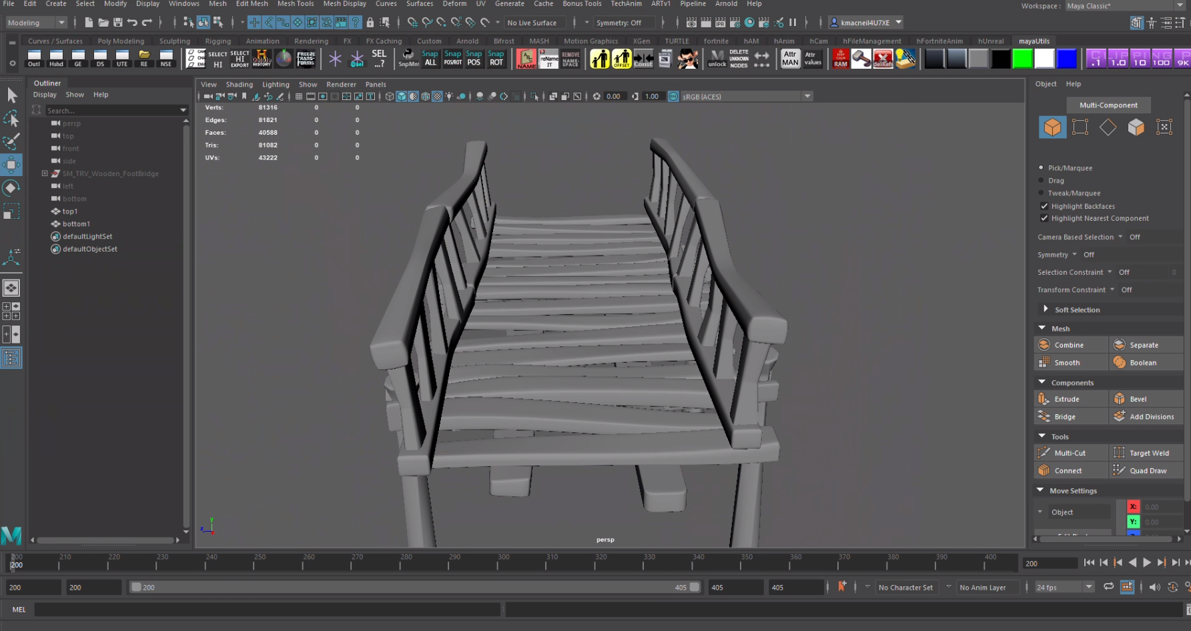Uncheck the Highlight Backfaces checkbox
Screen dimensions: 1191x631
click(1045, 206)
